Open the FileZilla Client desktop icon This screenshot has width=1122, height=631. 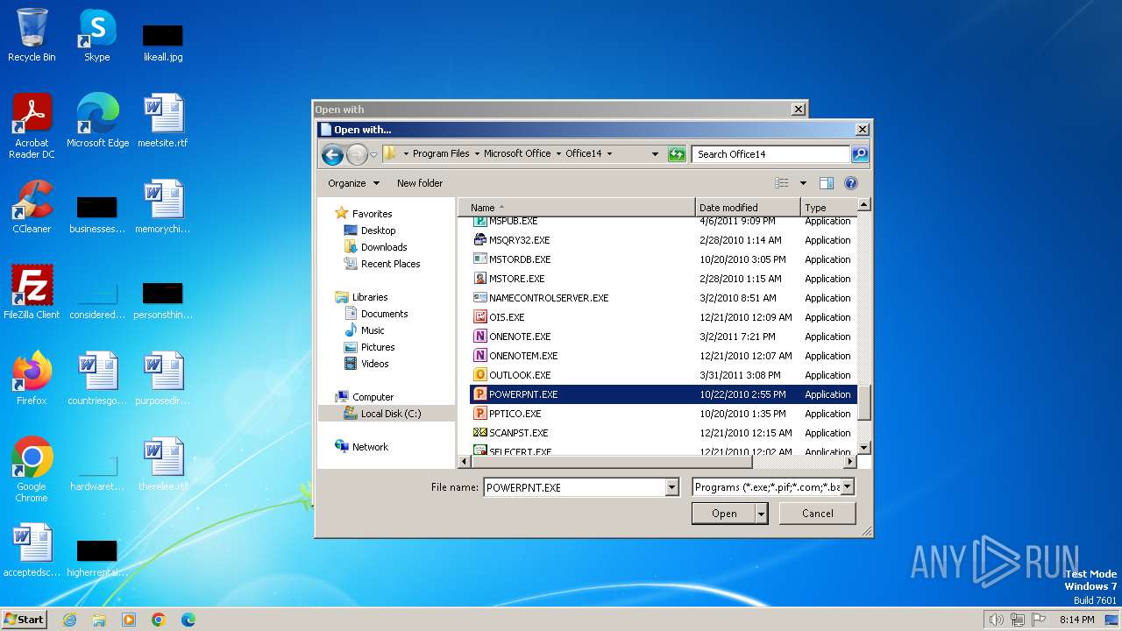coord(32,294)
